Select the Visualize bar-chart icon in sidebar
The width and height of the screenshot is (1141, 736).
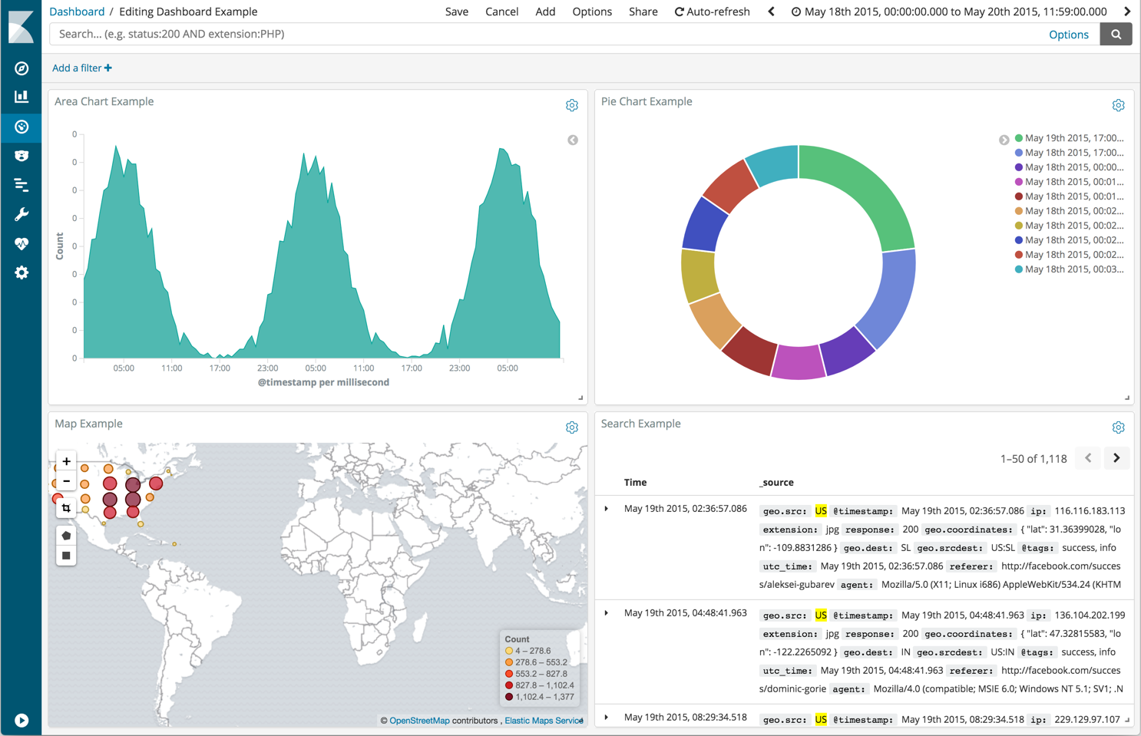pyautogui.click(x=21, y=97)
